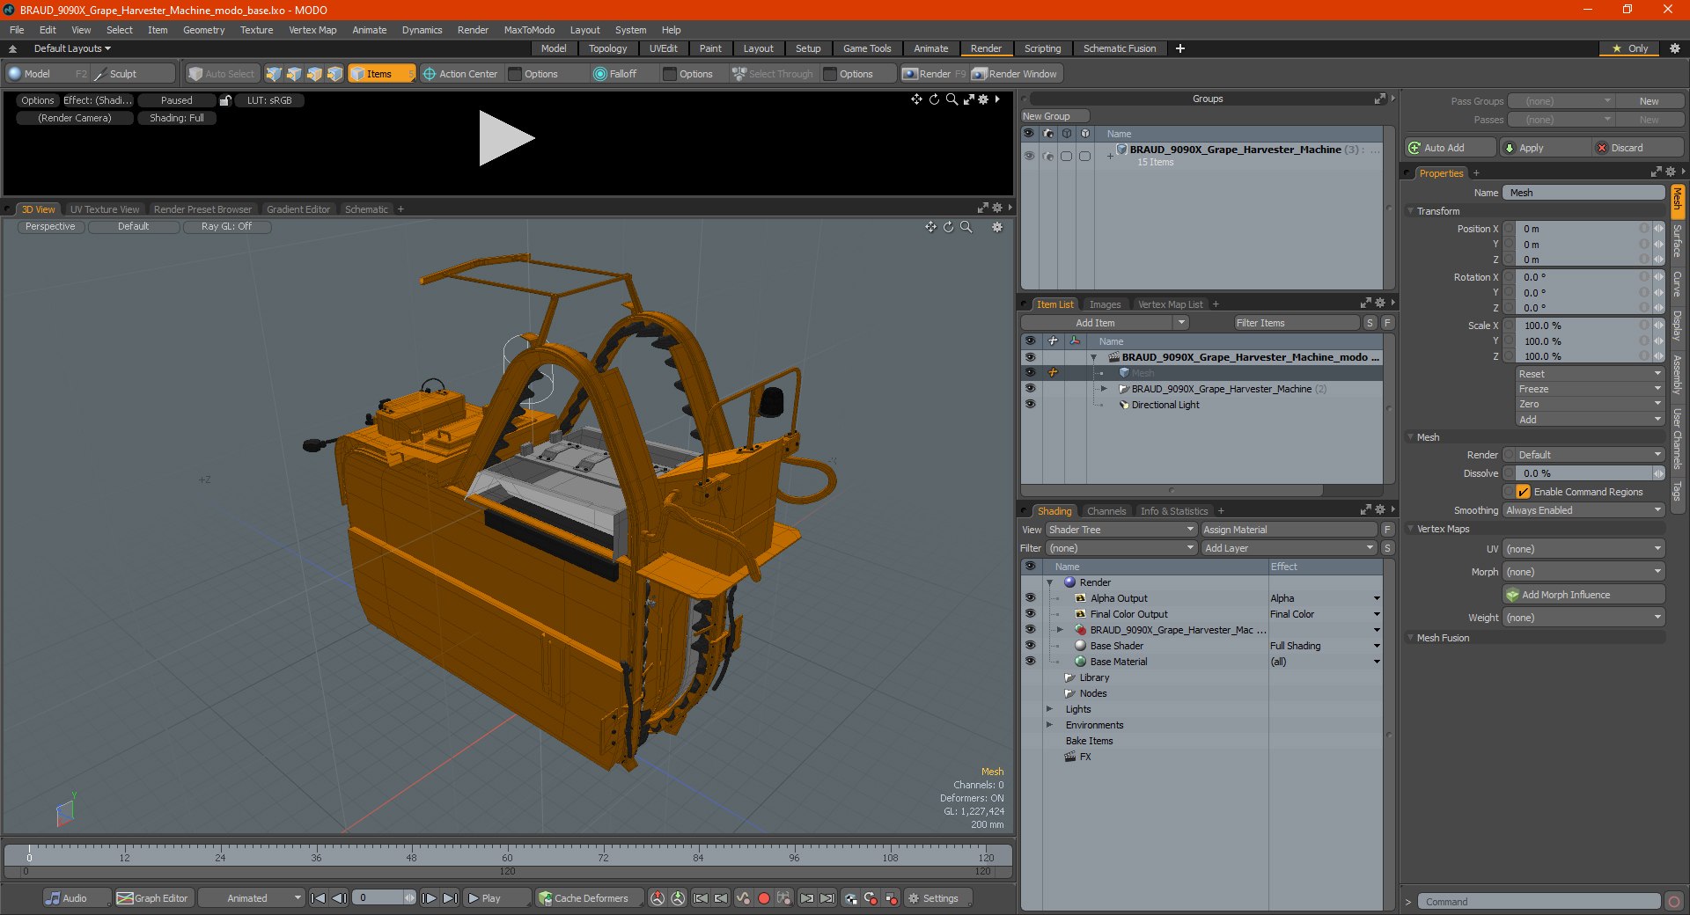Select the Sculpt tool

click(134, 74)
